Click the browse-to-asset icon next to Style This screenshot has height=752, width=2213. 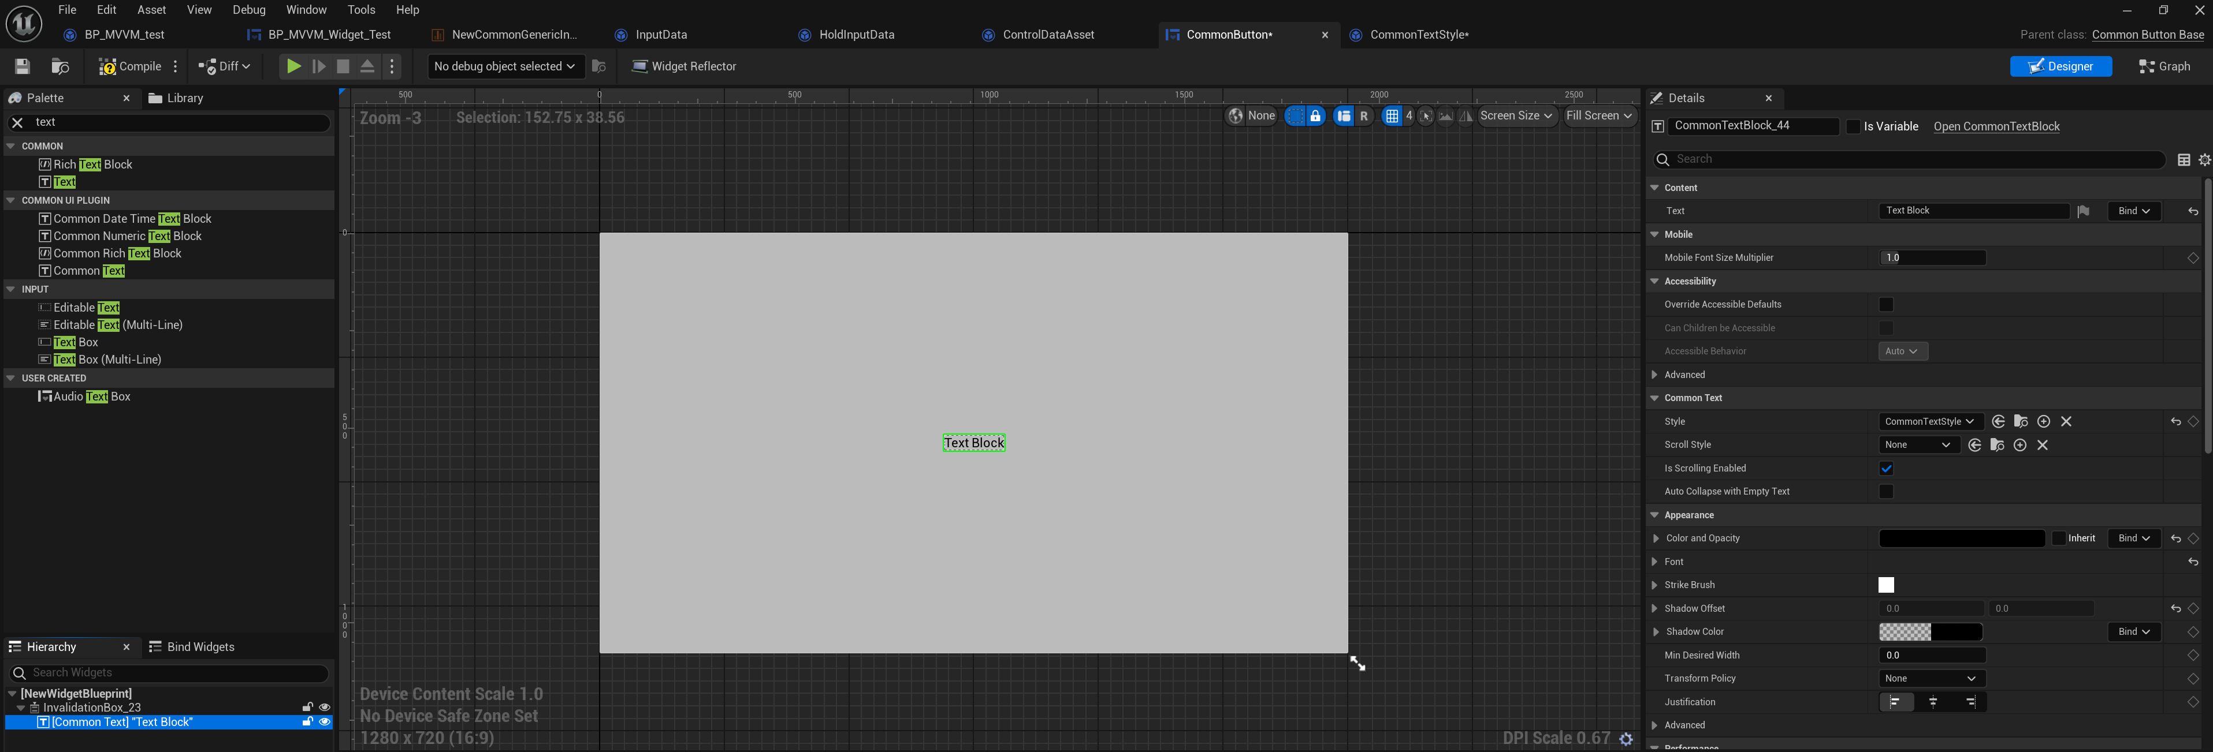[2021, 421]
